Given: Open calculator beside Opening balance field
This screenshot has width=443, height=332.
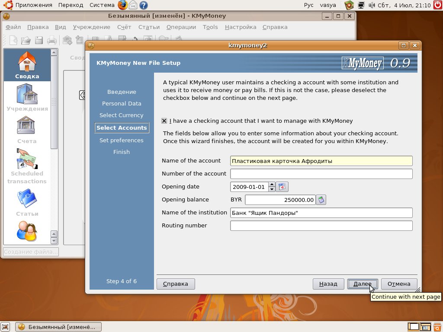Looking at the screenshot, I should pos(321,200).
